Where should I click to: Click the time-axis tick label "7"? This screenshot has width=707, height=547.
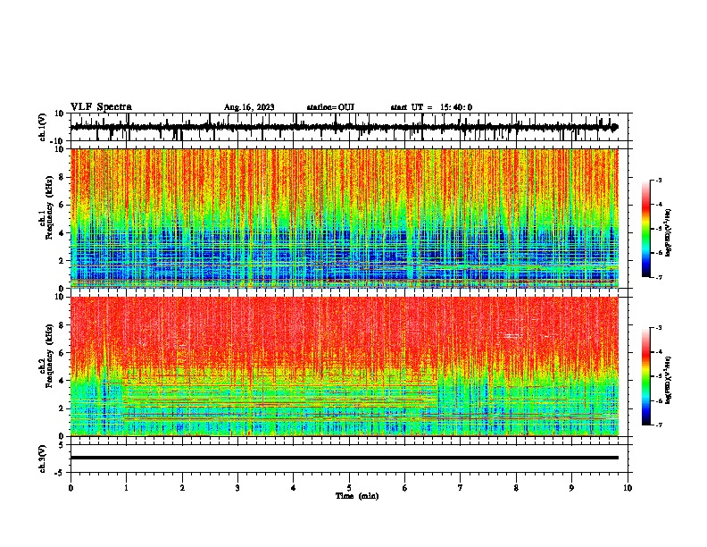[461, 488]
